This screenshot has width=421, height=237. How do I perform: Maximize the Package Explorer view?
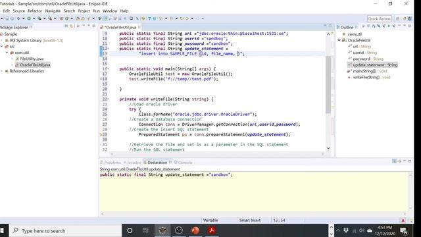[93, 26]
